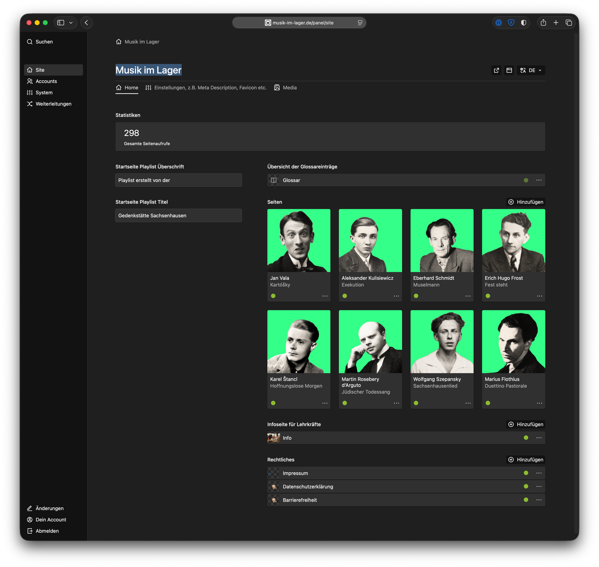Open the reader icon in address bar

tap(360, 23)
